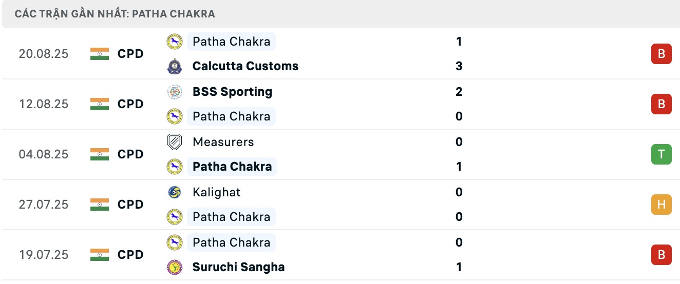Click India flag icon for 19.07.25 match

[x=100, y=255]
